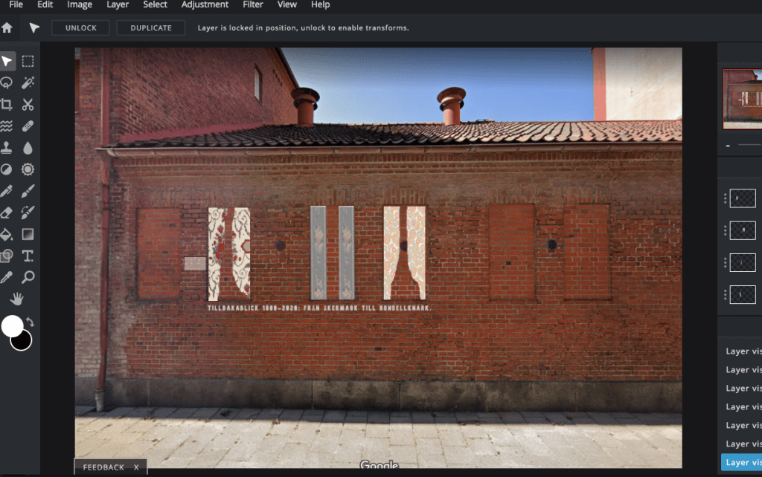Select the Clone Stamp tool

pyautogui.click(x=7, y=148)
